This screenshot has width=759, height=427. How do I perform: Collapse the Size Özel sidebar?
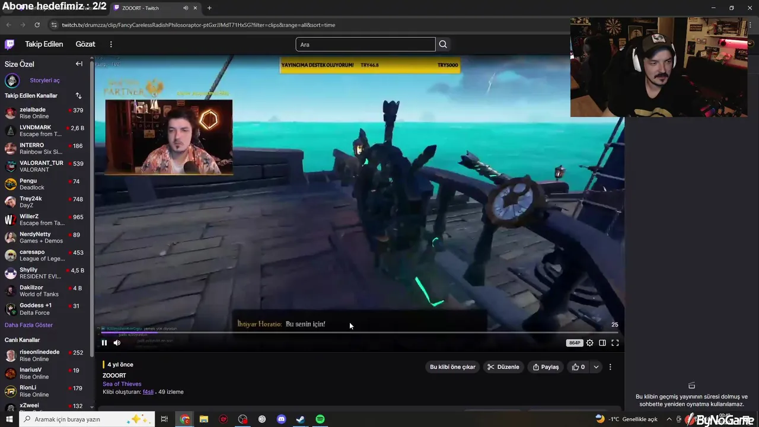79,63
